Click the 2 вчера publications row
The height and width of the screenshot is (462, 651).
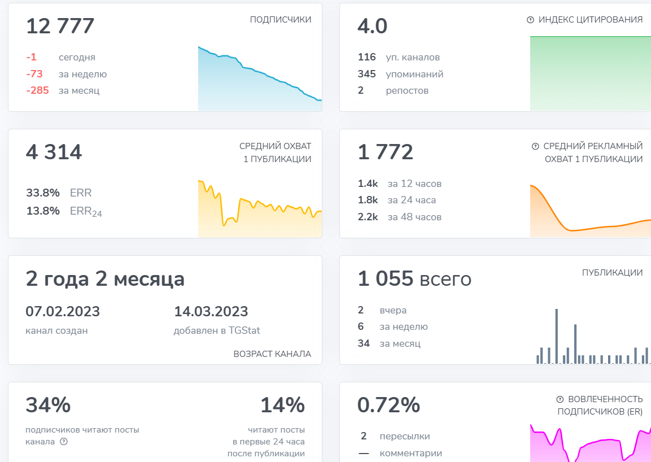point(382,311)
